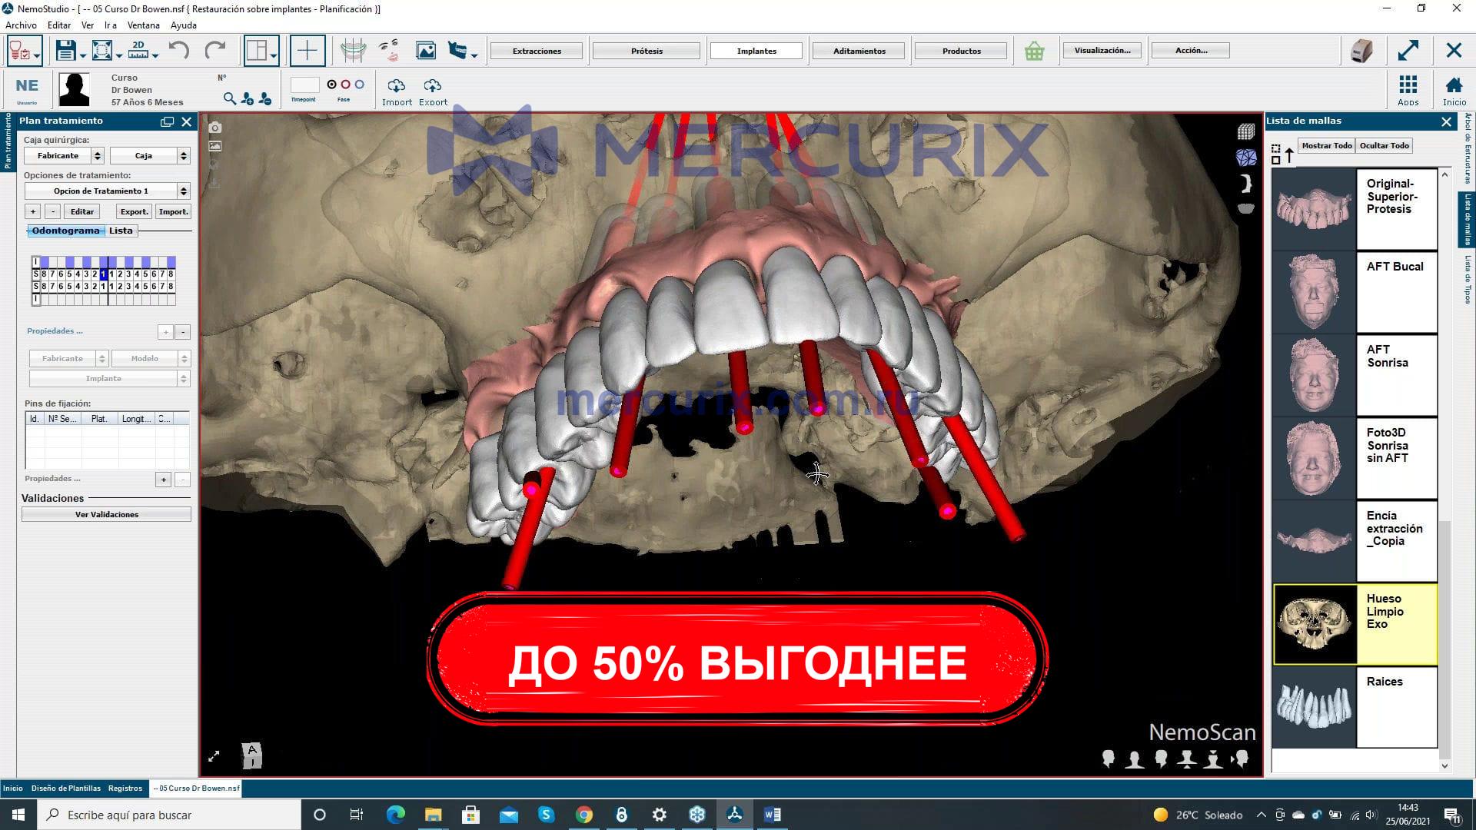This screenshot has height=830, width=1476.
Task: Click the face eyes and lips icon
Action: [x=389, y=51]
